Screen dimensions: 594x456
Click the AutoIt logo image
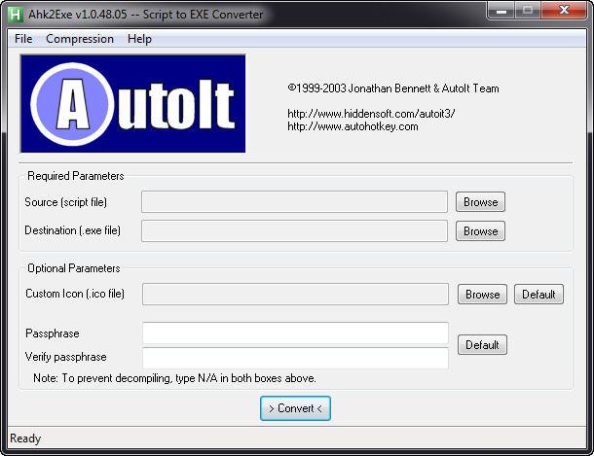133,104
